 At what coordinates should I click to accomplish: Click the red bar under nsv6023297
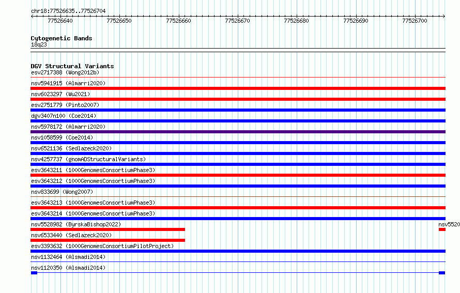click(x=238, y=99)
